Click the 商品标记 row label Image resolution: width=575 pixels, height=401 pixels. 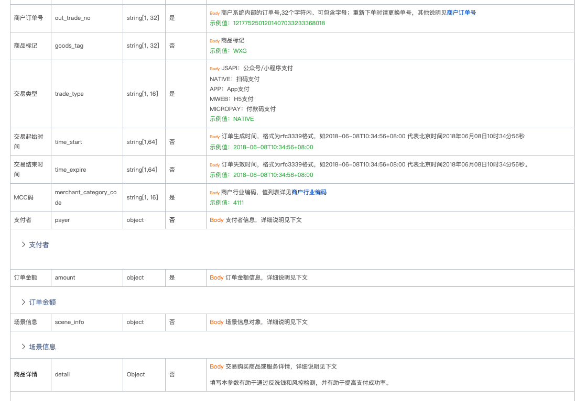tap(26, 46)
